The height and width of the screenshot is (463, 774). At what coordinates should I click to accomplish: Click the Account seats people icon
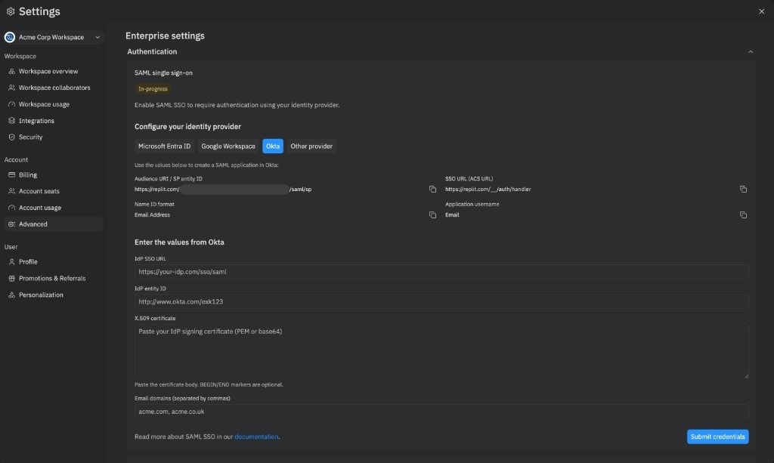(12, 191)
